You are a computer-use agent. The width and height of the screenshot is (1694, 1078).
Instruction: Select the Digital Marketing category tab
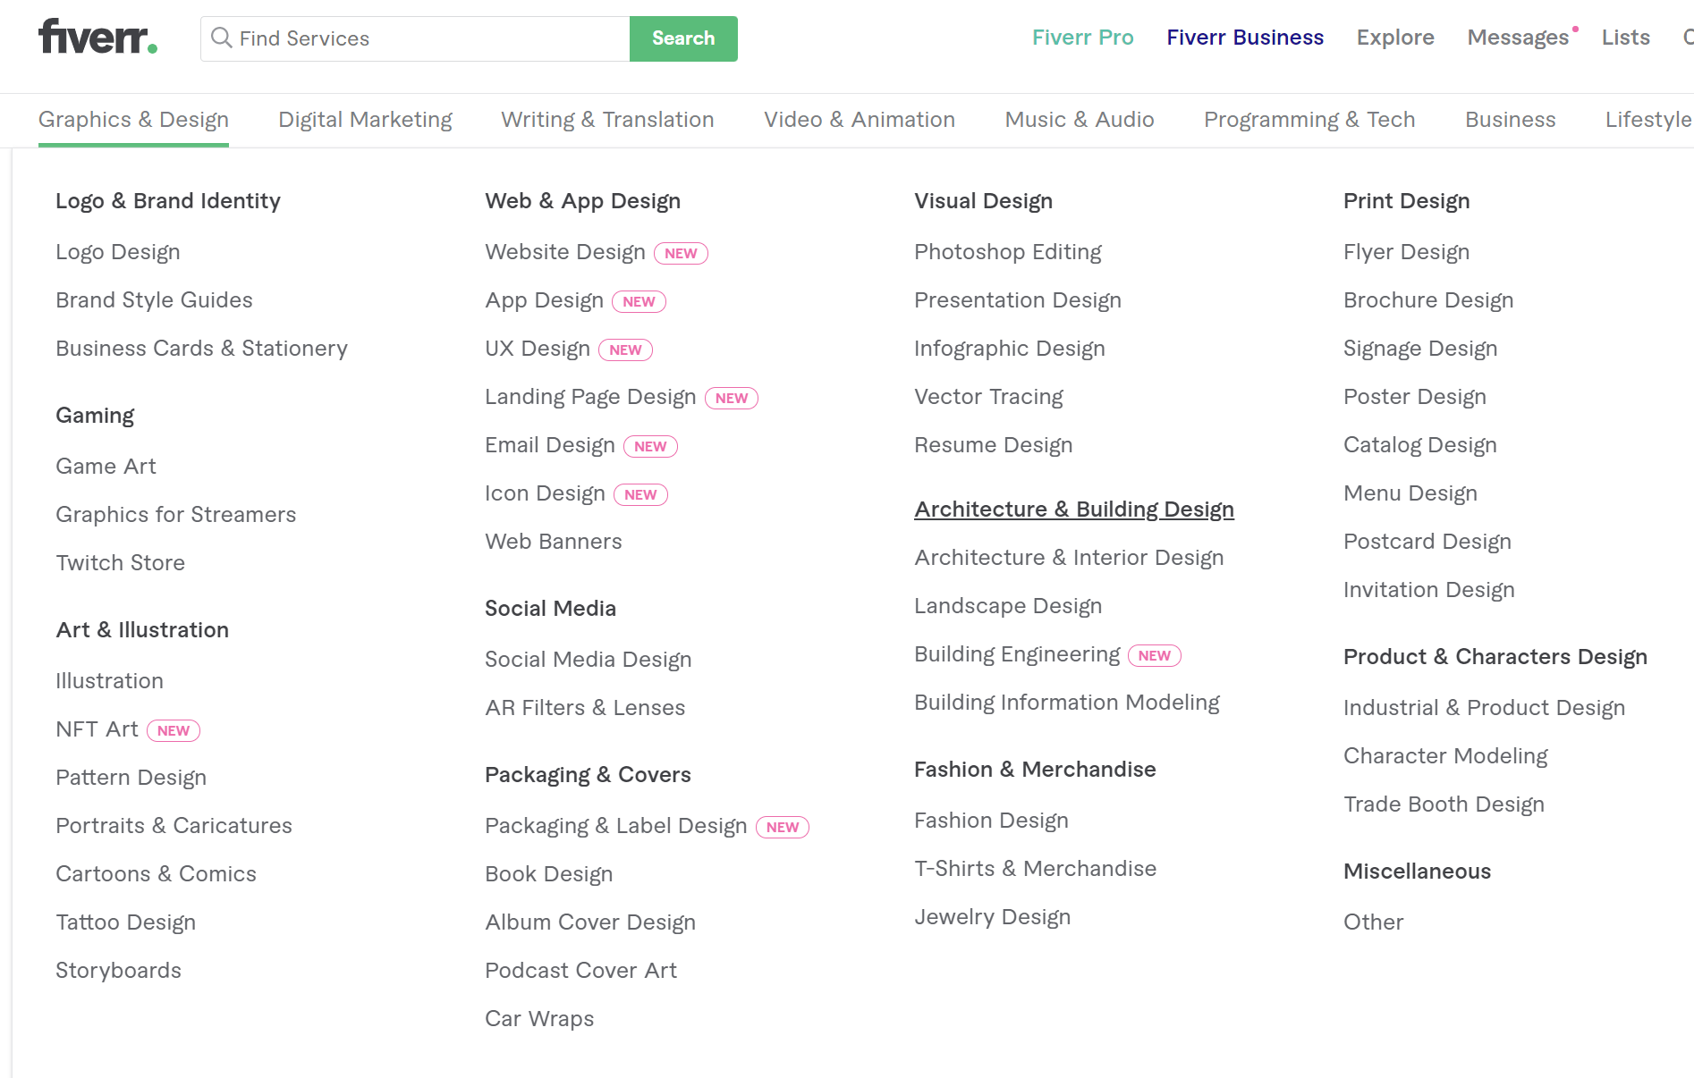365,120
